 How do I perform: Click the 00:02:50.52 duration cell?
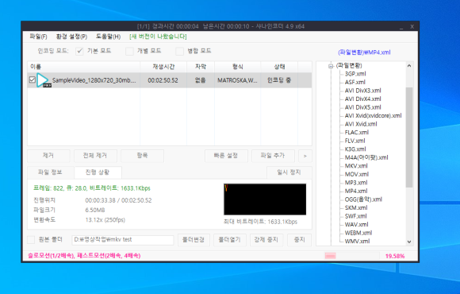[163, 80]
